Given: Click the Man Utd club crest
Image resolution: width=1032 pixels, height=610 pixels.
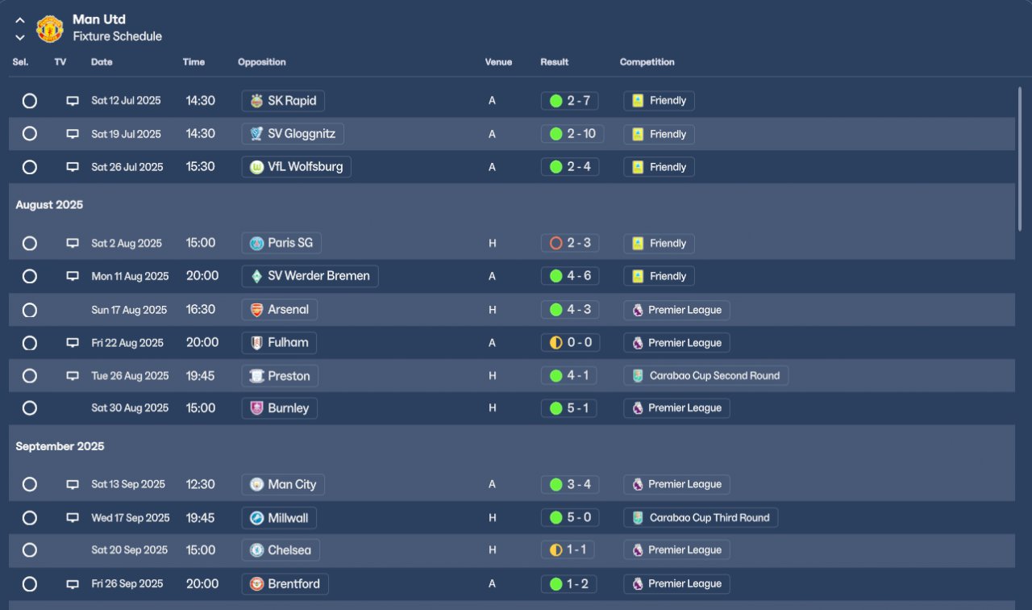Looking at the screenshot, I should point(50,28).
